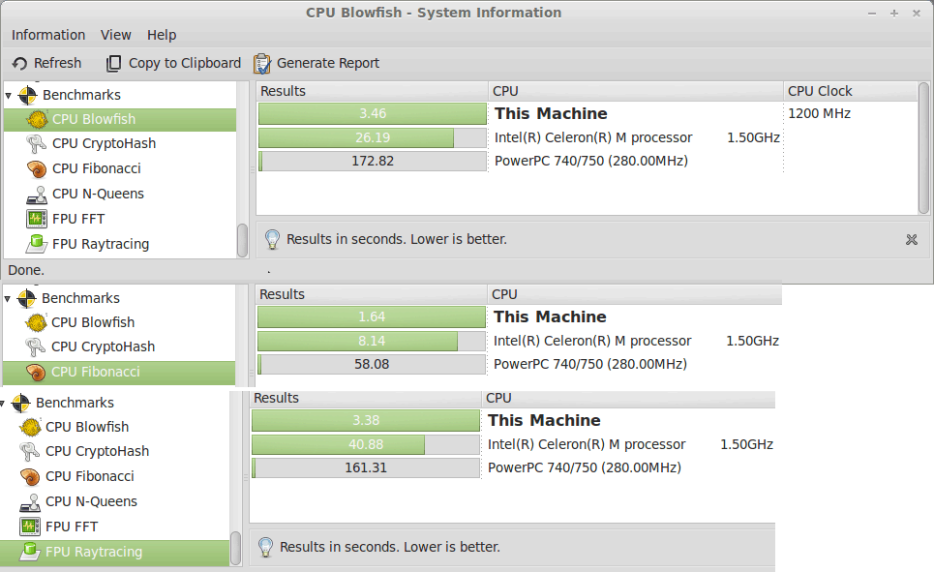This screenshot has height=572, width=934.
Task: Click the 1.64 result bar
Action: click(371, 317)
